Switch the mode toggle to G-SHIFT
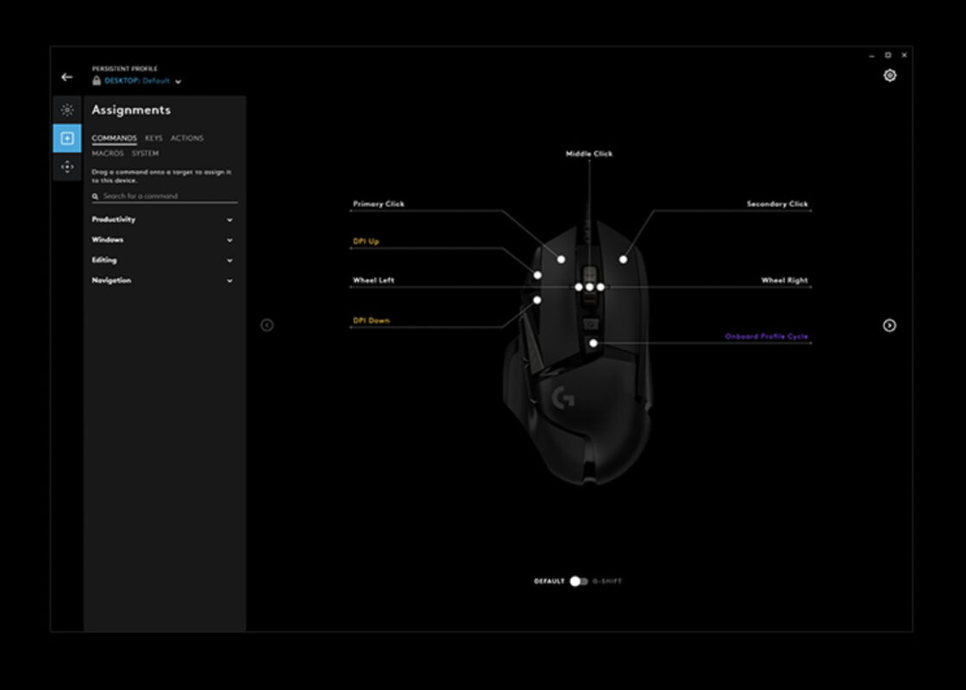 581,581
